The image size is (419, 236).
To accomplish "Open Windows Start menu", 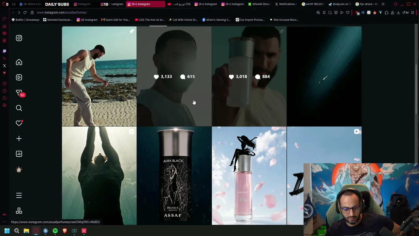I will [x=7, y=231].
